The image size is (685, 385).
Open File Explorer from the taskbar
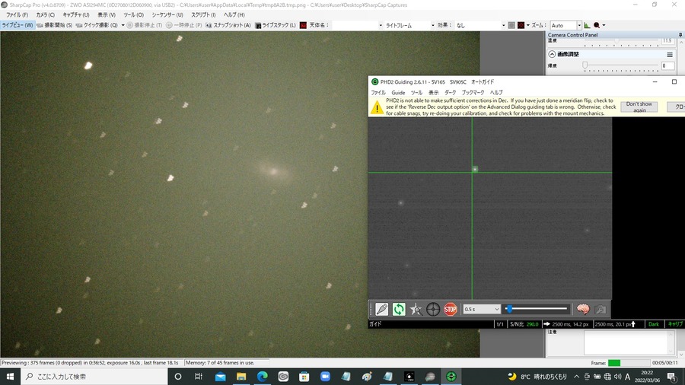tap(241, 377)
